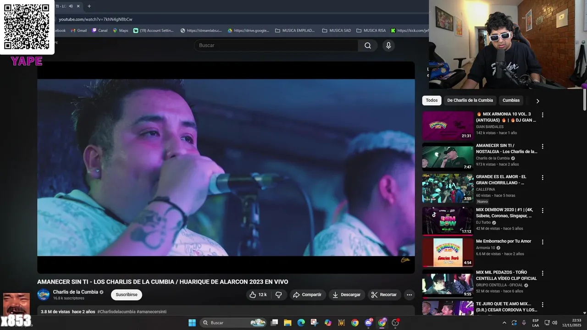Click the video player area
587x330 pixels.
(226, 167)
